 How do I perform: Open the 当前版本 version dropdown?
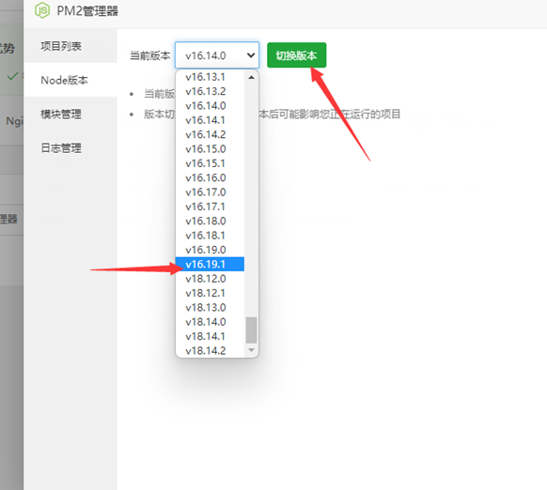217,55
